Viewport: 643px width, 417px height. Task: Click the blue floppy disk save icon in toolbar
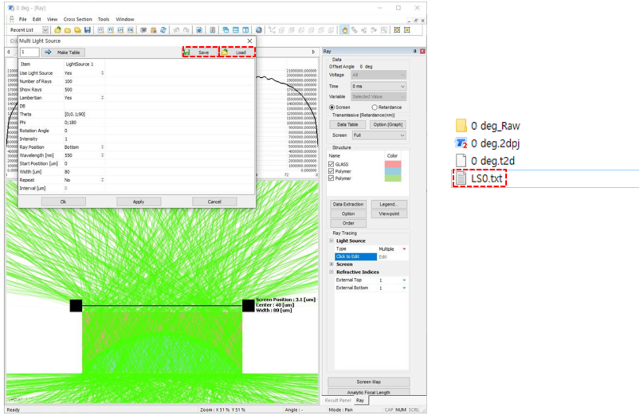click(x=87, y=30)
